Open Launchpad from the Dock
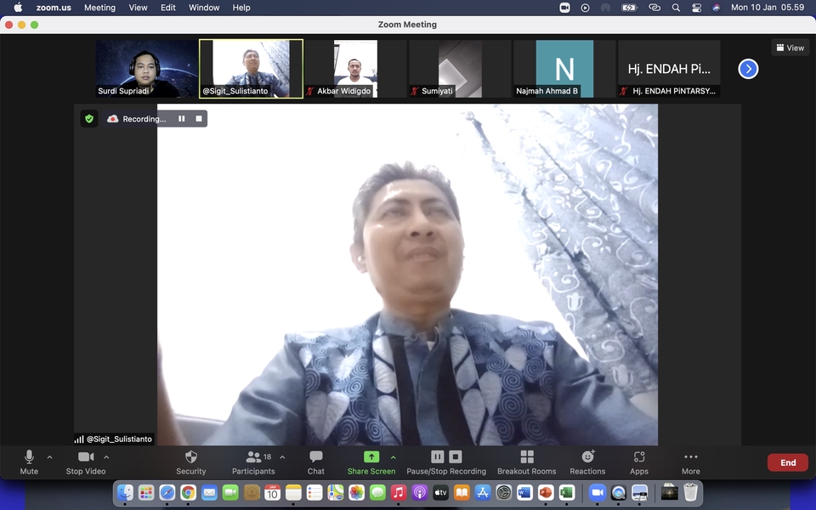The height and width of the screenshot is (510, 816). click(x=146, y=492)
